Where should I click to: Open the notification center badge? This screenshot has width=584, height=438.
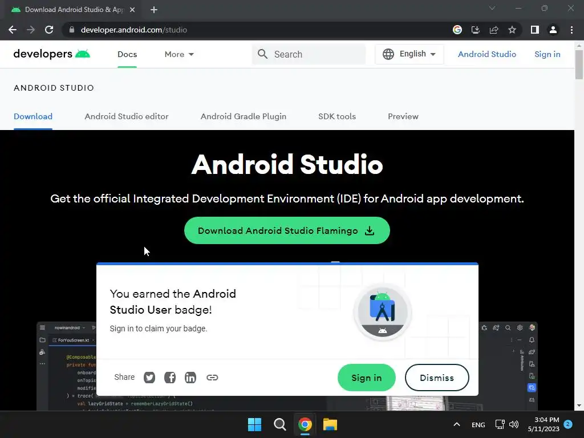pyautogui.click(x=568, y=424)
